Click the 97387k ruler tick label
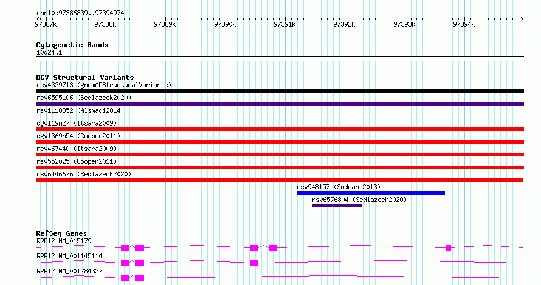The width and height of the screenshot is (541, 285). tap(46, 24)
